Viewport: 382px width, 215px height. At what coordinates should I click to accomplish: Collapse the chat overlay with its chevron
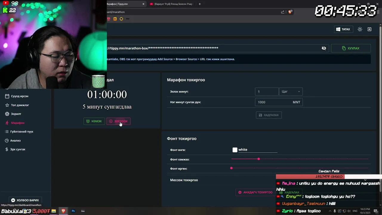point(365,180)
